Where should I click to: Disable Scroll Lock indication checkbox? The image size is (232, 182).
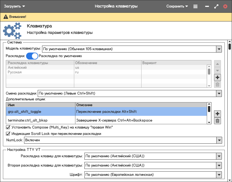coord(8,134)
